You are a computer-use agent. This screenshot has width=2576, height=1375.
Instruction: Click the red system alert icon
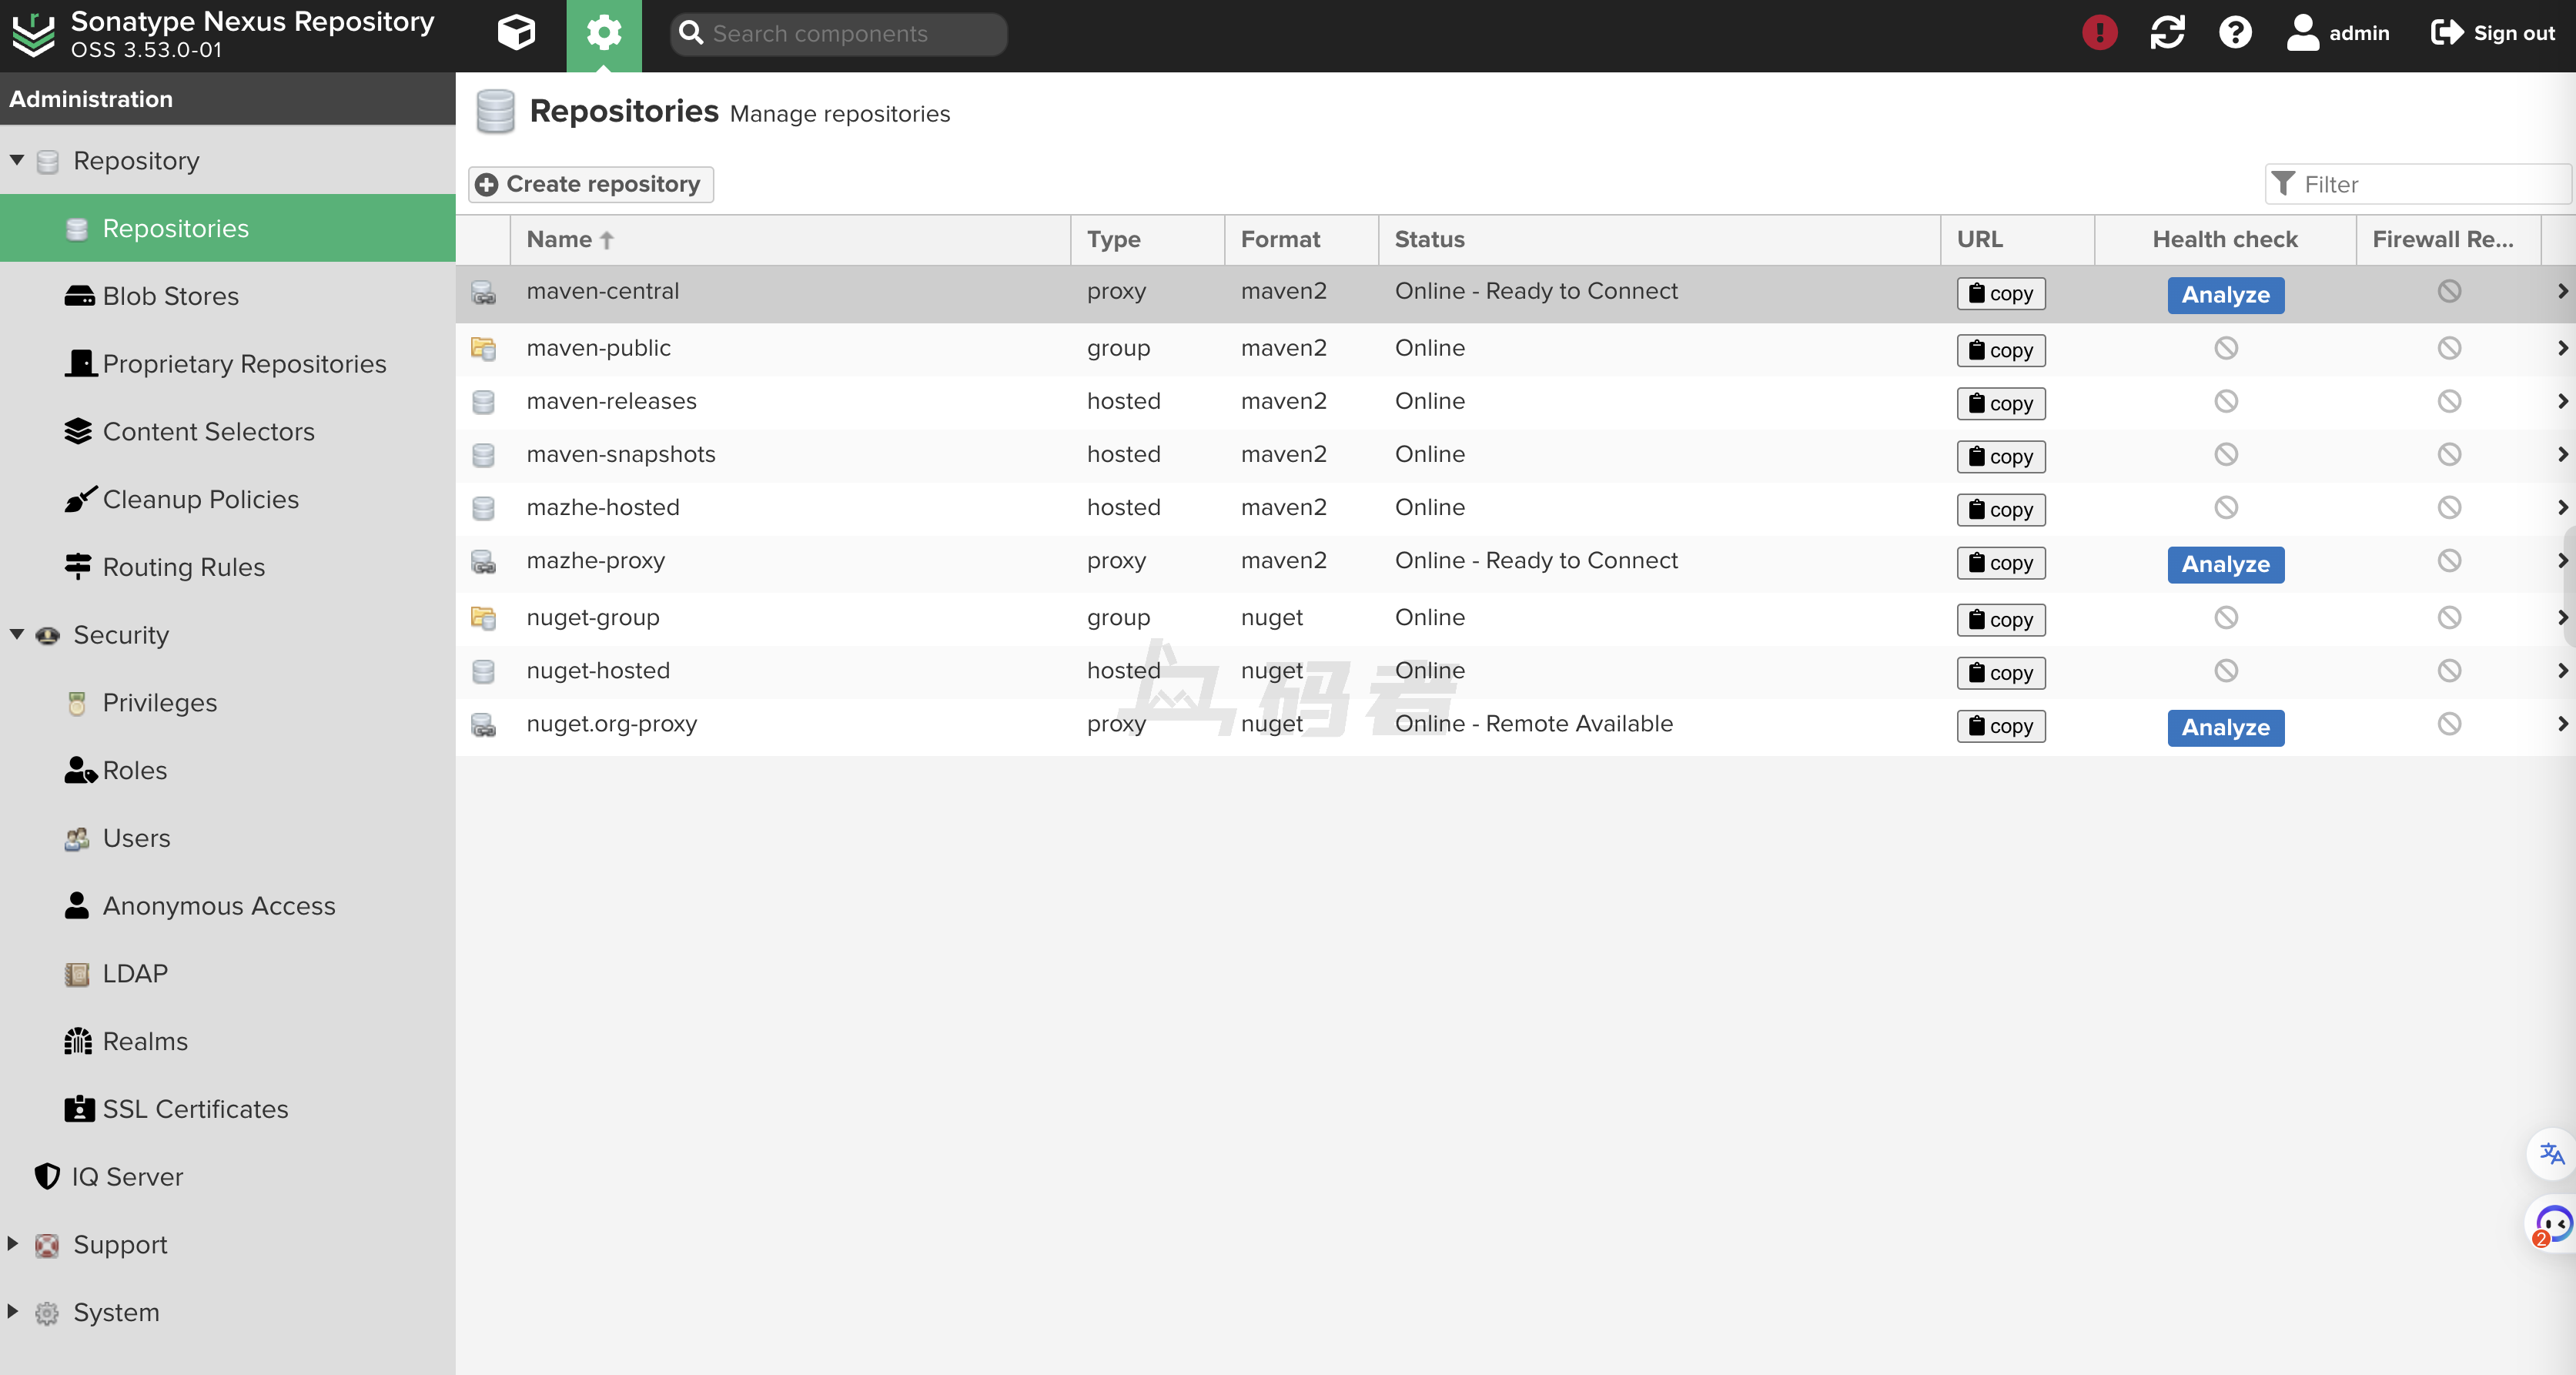tap(2099, 33)
